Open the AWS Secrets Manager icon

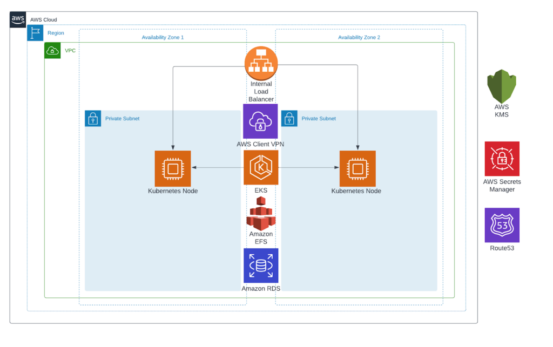pos(502,159)
